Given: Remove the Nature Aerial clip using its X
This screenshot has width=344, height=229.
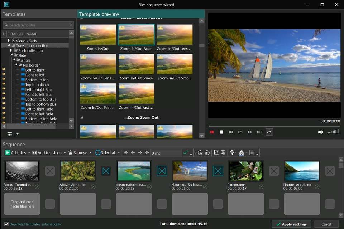Looking at the screenshot, I should [x=317, y=187].
